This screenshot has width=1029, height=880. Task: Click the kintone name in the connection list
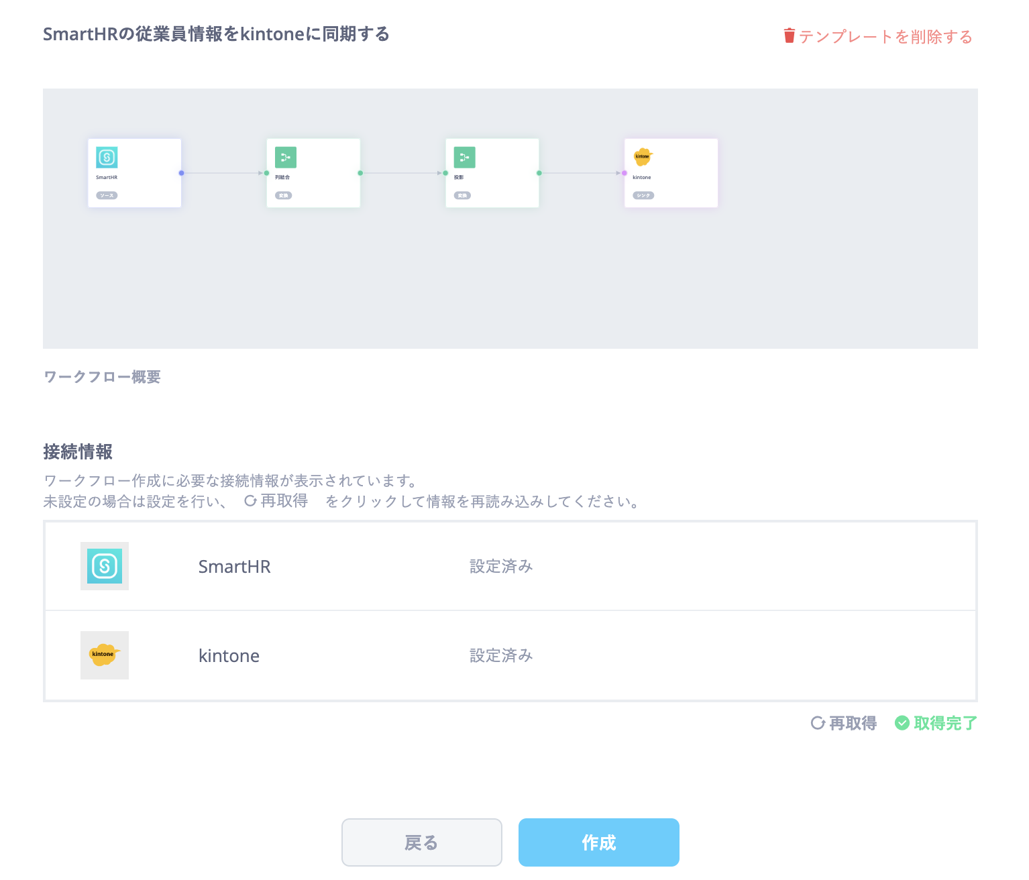click(229, 656)
